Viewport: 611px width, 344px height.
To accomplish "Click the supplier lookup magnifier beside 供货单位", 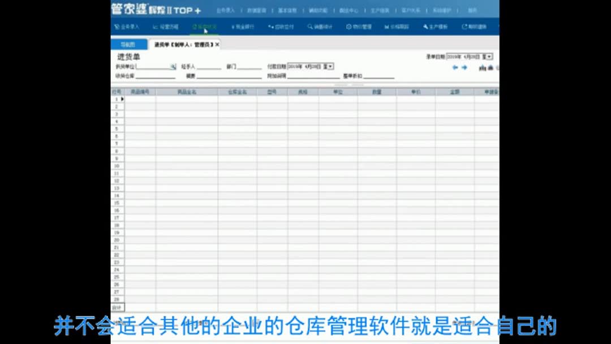I will [173, 67].
